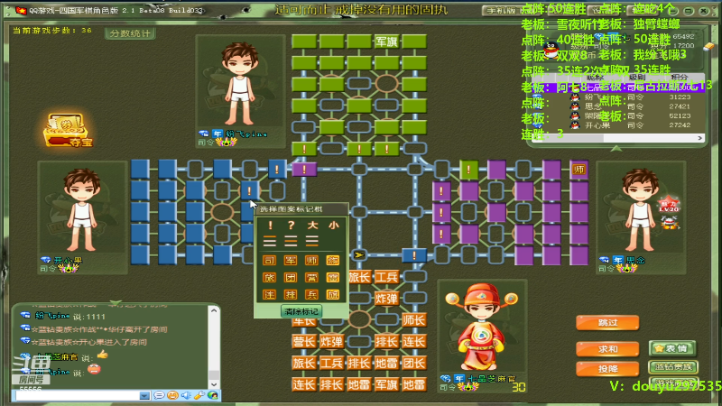Screen dimensions: 722x406
Task: Mark piece as 炸 (bomb) in popup
Action: pyautogui.click(x=333, y=261)
